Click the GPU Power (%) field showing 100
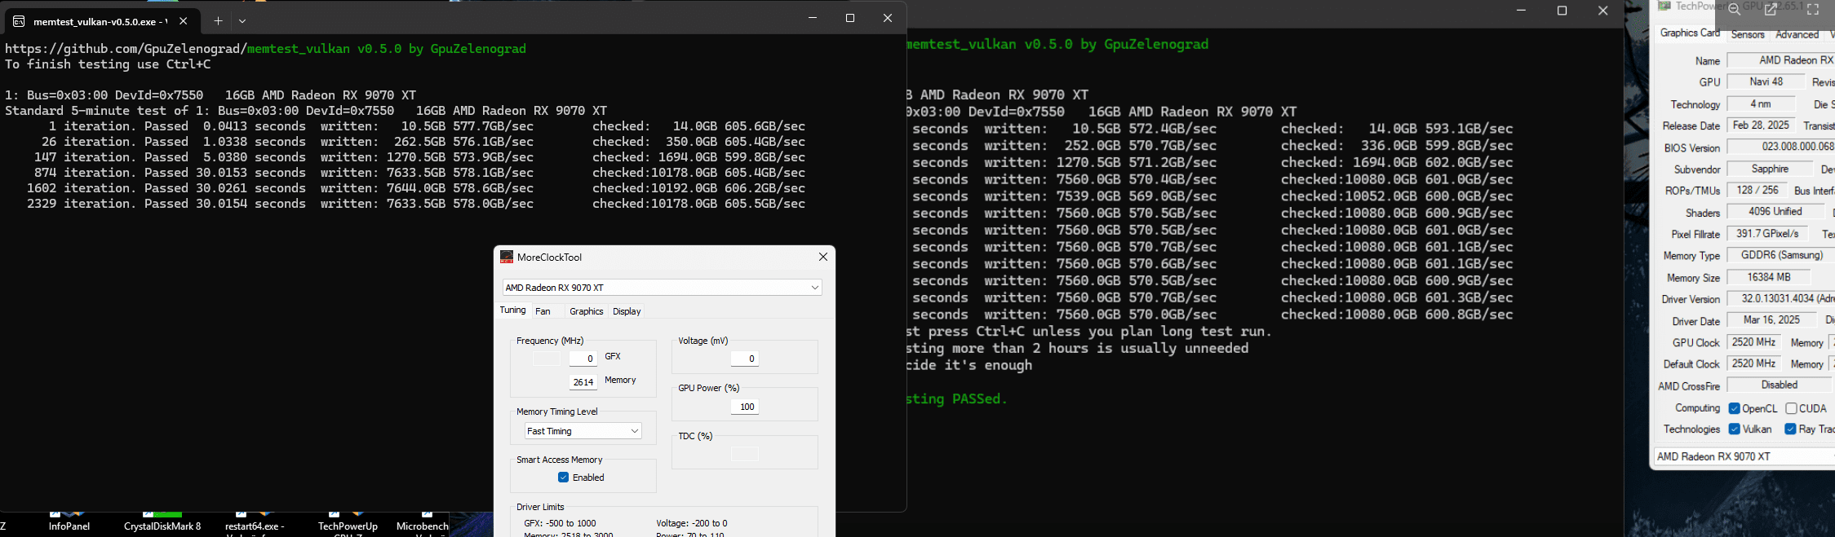Image resolution: width=1835 pixels, height=537 pixels. (x=744, y=406)
